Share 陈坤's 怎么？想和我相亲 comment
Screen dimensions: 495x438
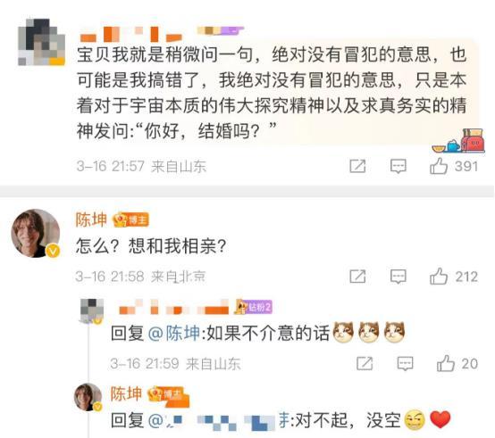[x=357, y=277]
